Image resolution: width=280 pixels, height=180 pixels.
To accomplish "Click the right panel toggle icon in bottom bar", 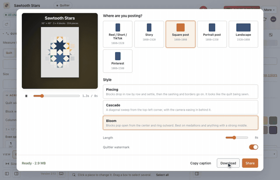I will (x=197, y=173).
